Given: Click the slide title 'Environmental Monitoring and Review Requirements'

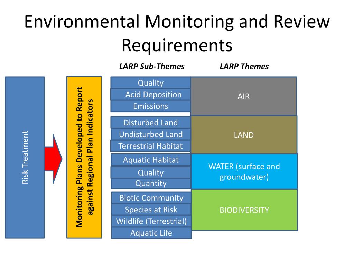Looking at the screenshot, I should 177,33.
